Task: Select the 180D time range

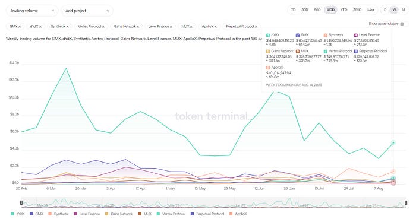Action: 330,10
